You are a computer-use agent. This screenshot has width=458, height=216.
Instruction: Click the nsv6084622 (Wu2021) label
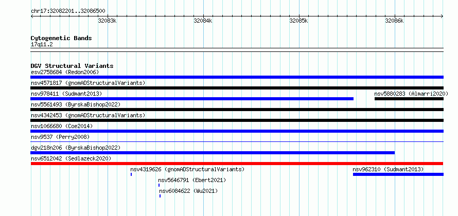(188, 191)
